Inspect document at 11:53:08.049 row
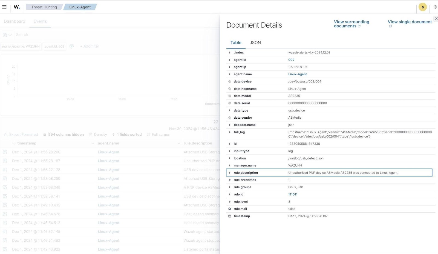Screen dimensions: 438x254 pyautogui.click(x=5, y=187)
